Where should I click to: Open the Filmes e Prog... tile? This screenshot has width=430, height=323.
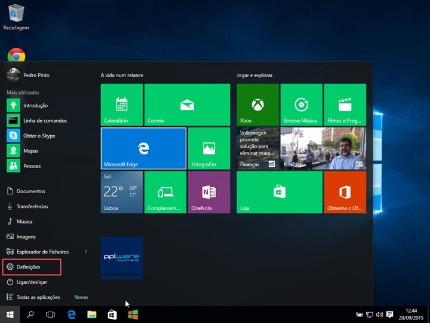[x=345, y=105]
